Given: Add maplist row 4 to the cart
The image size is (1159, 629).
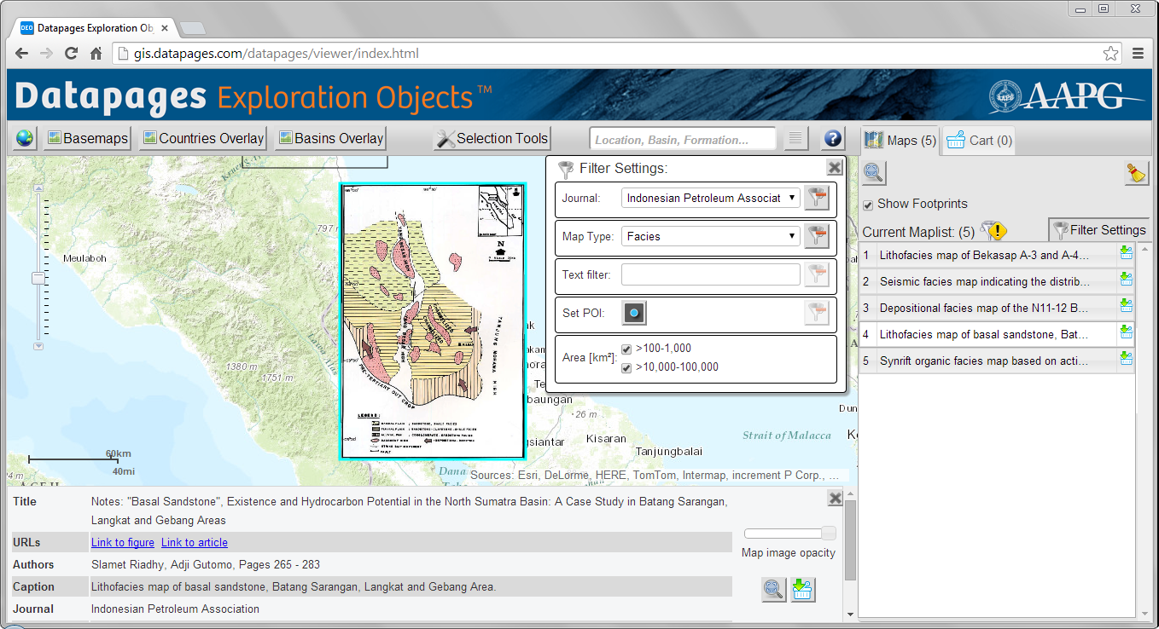Looking at the screenshot, I should pos(1126,333).
